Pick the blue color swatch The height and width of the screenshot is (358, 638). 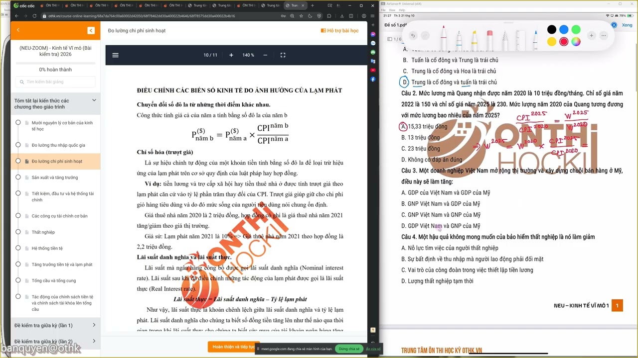(x=564, y=30)
